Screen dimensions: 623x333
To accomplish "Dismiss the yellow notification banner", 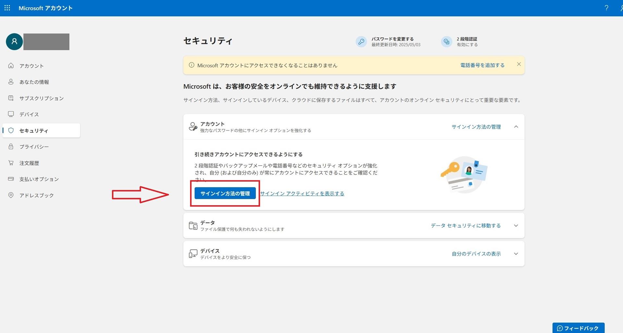I will coord(519,64).
